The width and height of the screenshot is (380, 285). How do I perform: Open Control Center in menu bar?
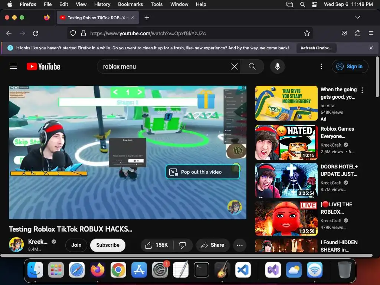coord(315,4)
